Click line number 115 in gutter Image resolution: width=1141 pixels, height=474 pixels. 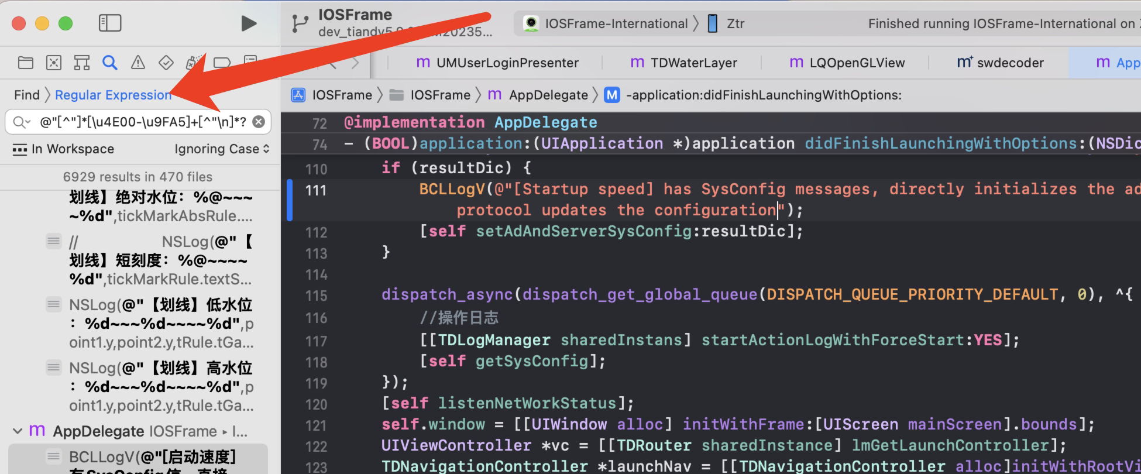coord(316,296)
